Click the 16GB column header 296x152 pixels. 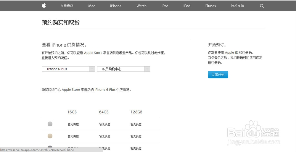coord(72,112)
